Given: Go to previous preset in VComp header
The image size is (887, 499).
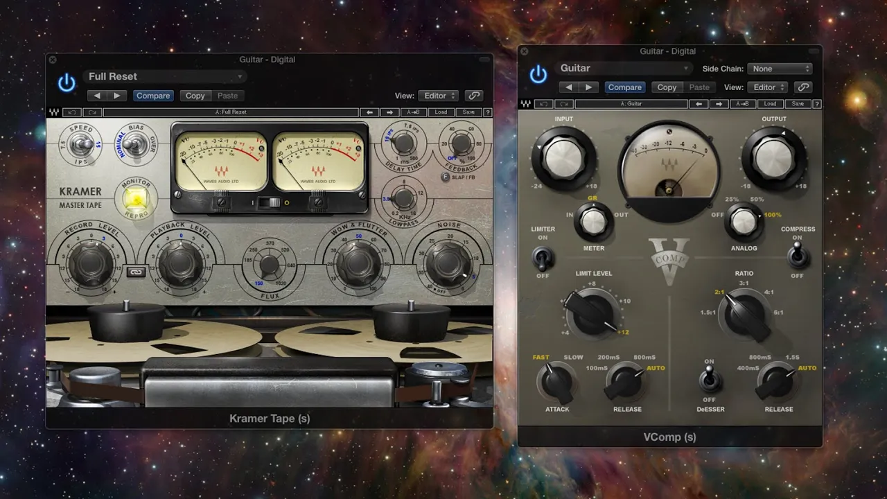Looking at the screenshot, I should point(569,87).
